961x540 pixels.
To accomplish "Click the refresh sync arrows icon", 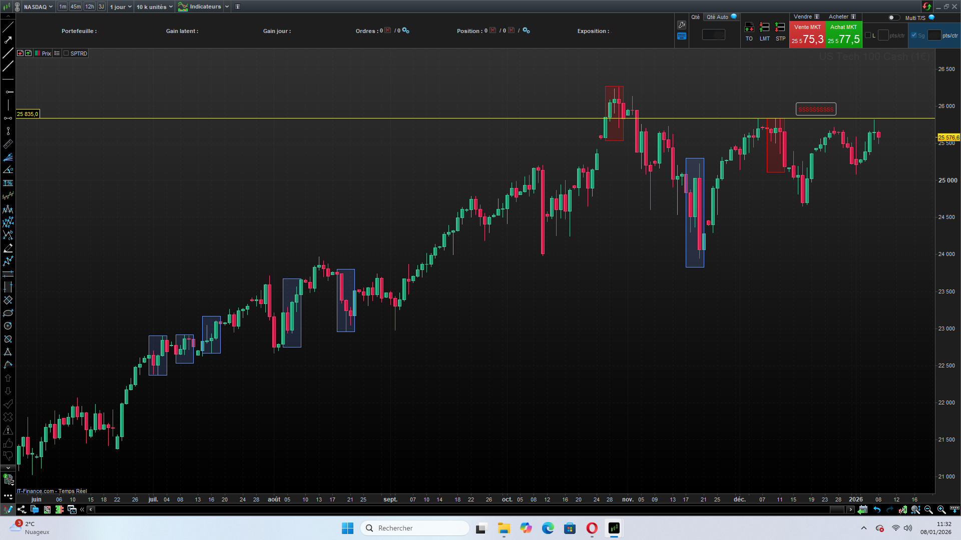I will [926, 6].
